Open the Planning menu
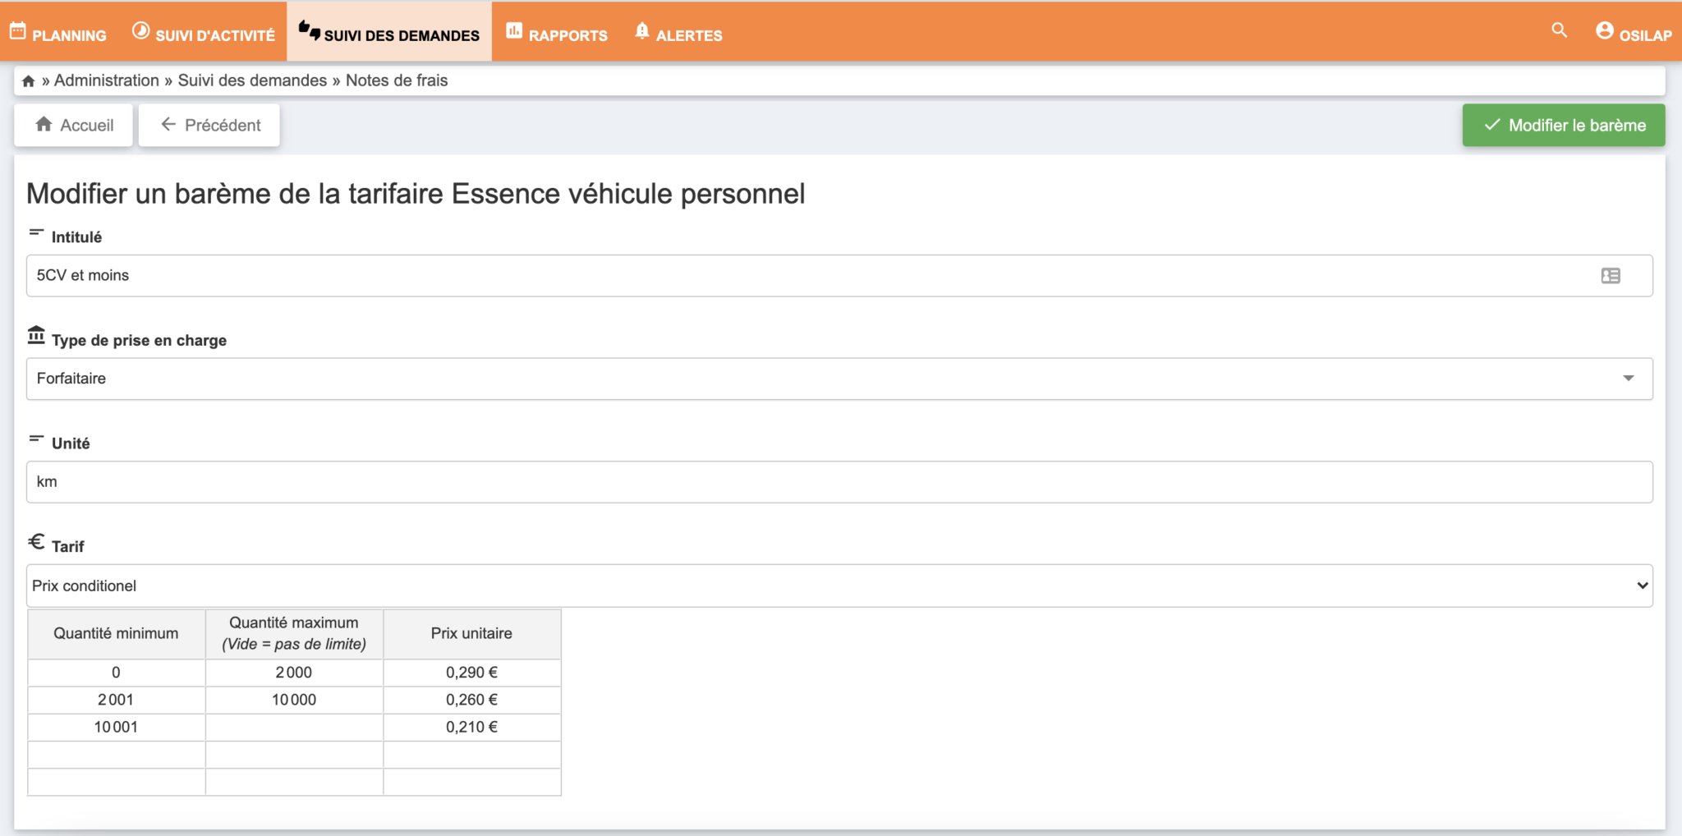Image resolution: width=1682 pixels, height=836 pixels. [x=58, y=31]
